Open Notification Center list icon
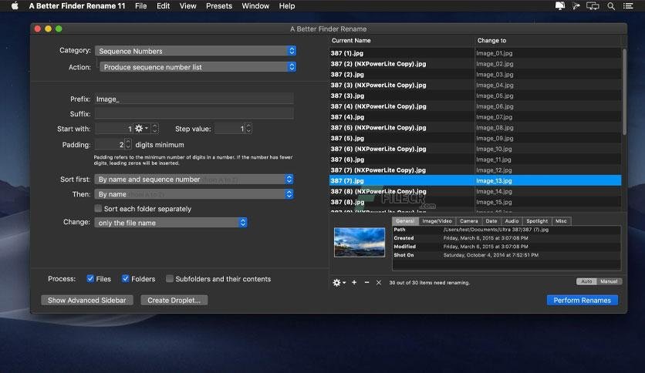Image resolution: width=645 pixels, height=373 pixels. tap(628, 5)
